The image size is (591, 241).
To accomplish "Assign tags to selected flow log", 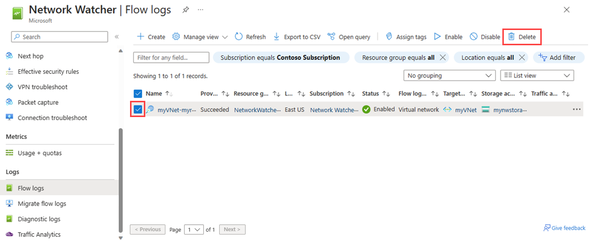I will click(x=406, y=37).
